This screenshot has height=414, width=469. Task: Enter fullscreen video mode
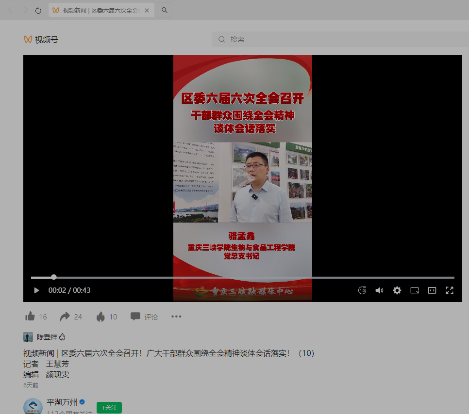[x=450, y=290]
